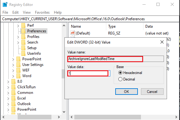The image size is (180, 120).
Task: Click the (value not set) data cell
Action: pyautogui.click(x=157, y=33)
